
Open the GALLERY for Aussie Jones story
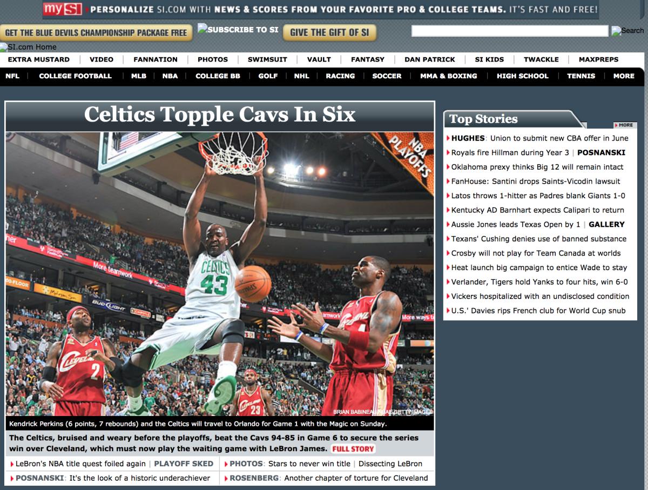point(606,224)
